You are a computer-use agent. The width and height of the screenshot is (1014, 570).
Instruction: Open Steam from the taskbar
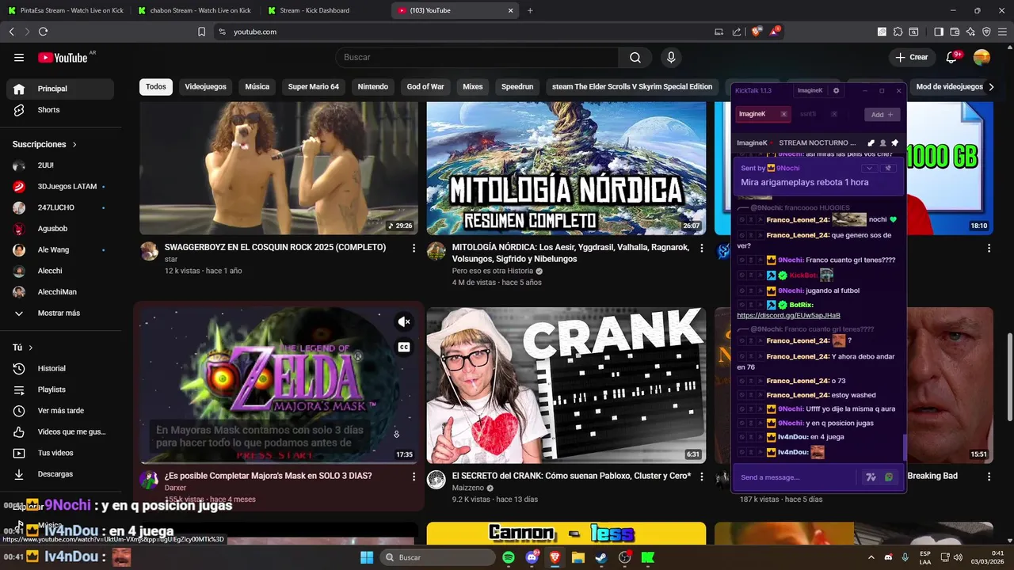601,557
